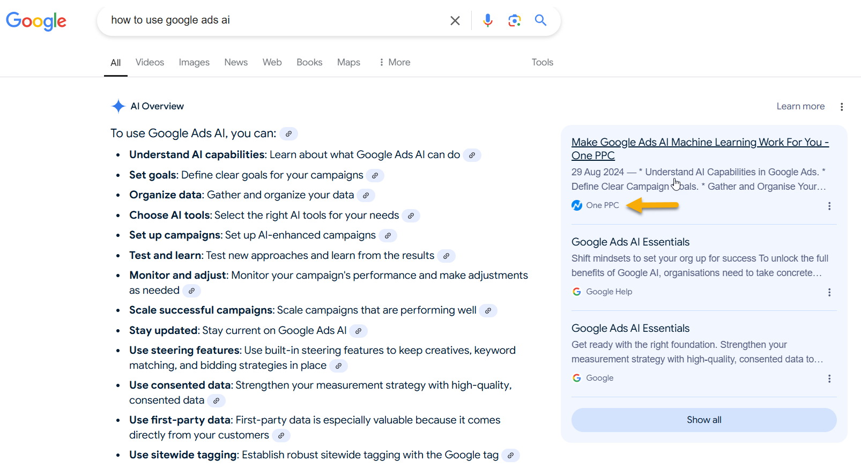Click the Google logo
The image size is (861, 468).
click(36, 21)
